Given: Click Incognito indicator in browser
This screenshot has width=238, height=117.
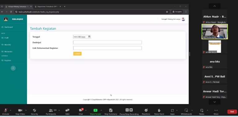Looking at the screenshot, I should (x=177, y=12).
